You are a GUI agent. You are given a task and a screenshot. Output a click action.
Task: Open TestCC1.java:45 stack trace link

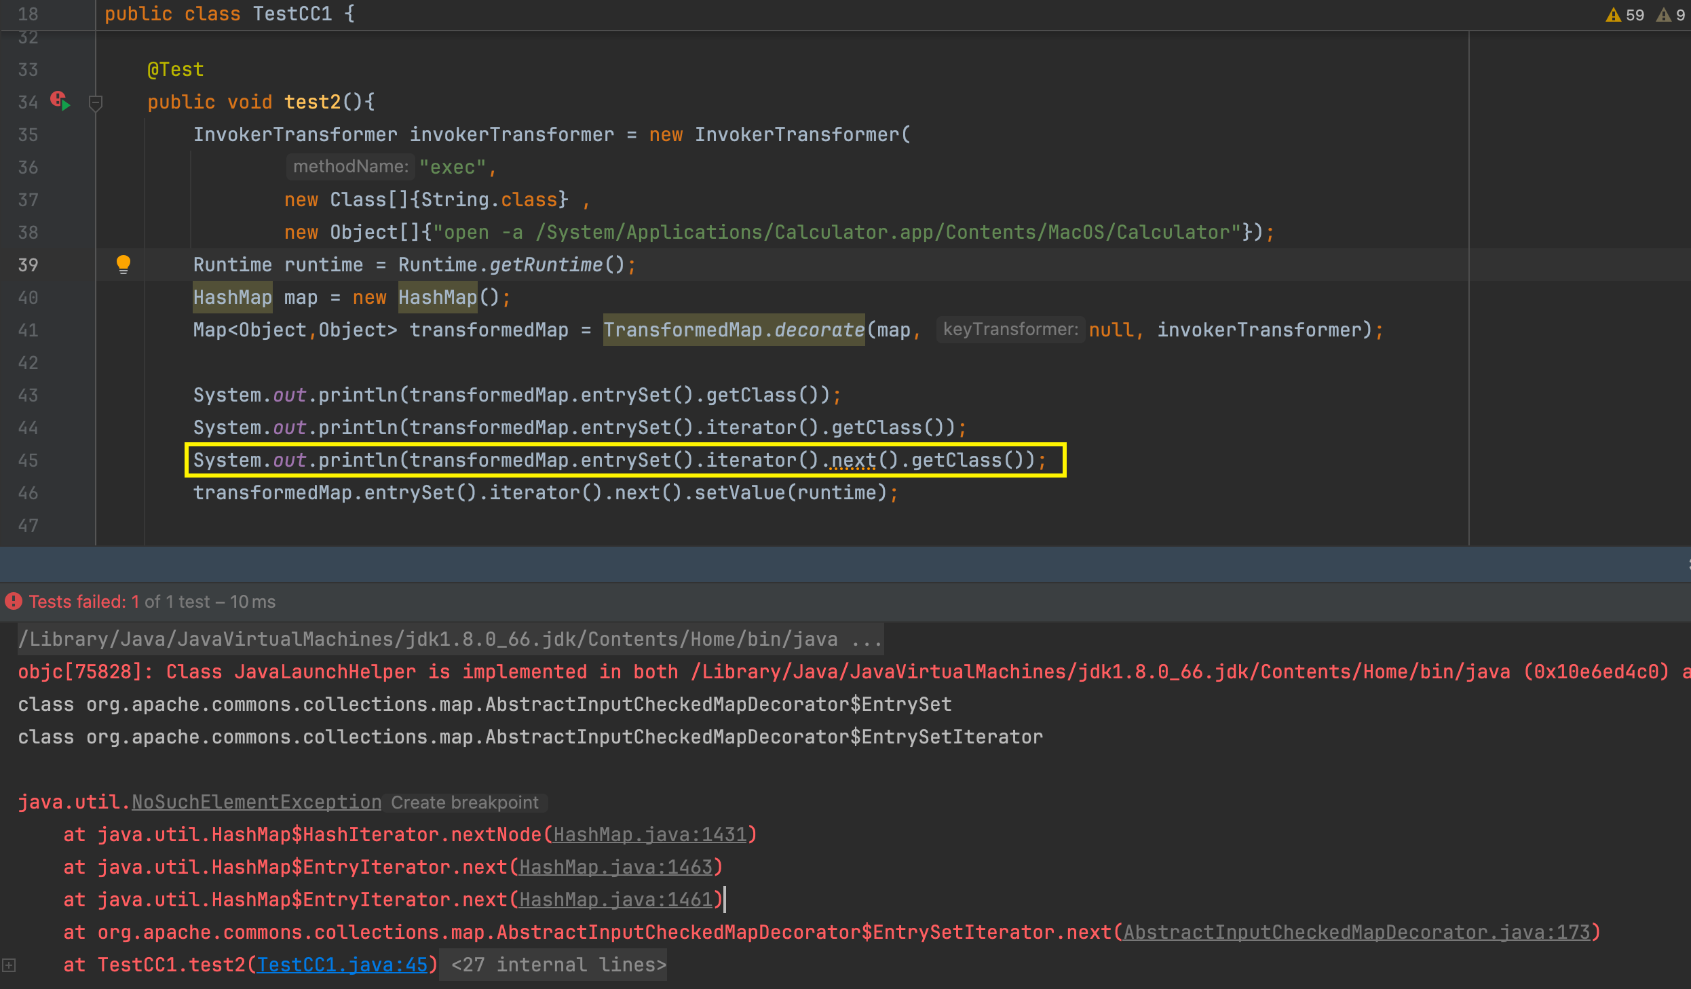click(x=342, y=965)
